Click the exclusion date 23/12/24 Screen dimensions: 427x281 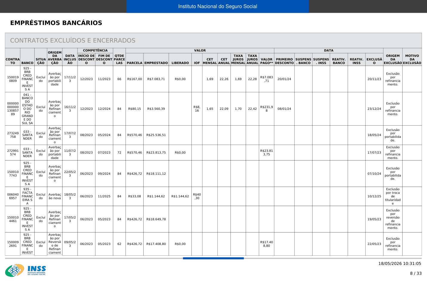pyautogui.click(x=374, y=109)
